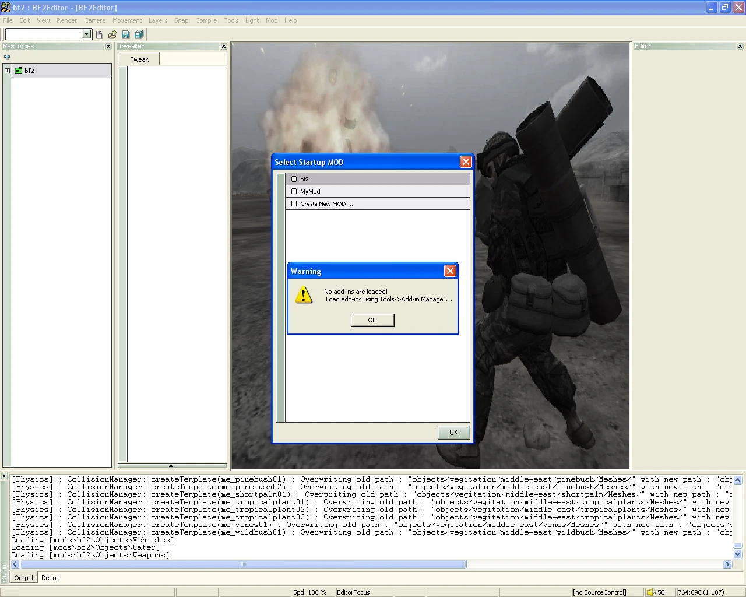Click OK in the Warning dialog
This screenshot has width=746, height=597.
tap(372, 320)
